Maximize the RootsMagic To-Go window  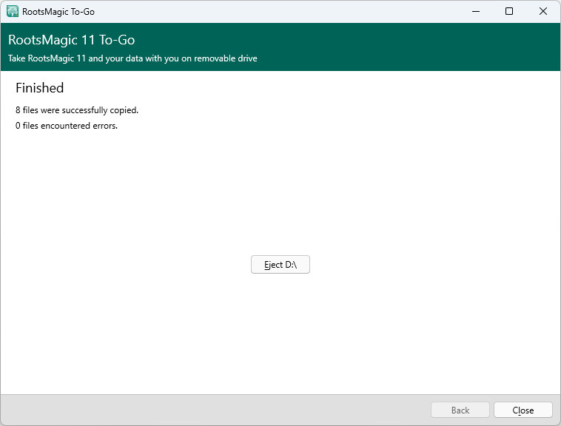click(x=508, y=11)
